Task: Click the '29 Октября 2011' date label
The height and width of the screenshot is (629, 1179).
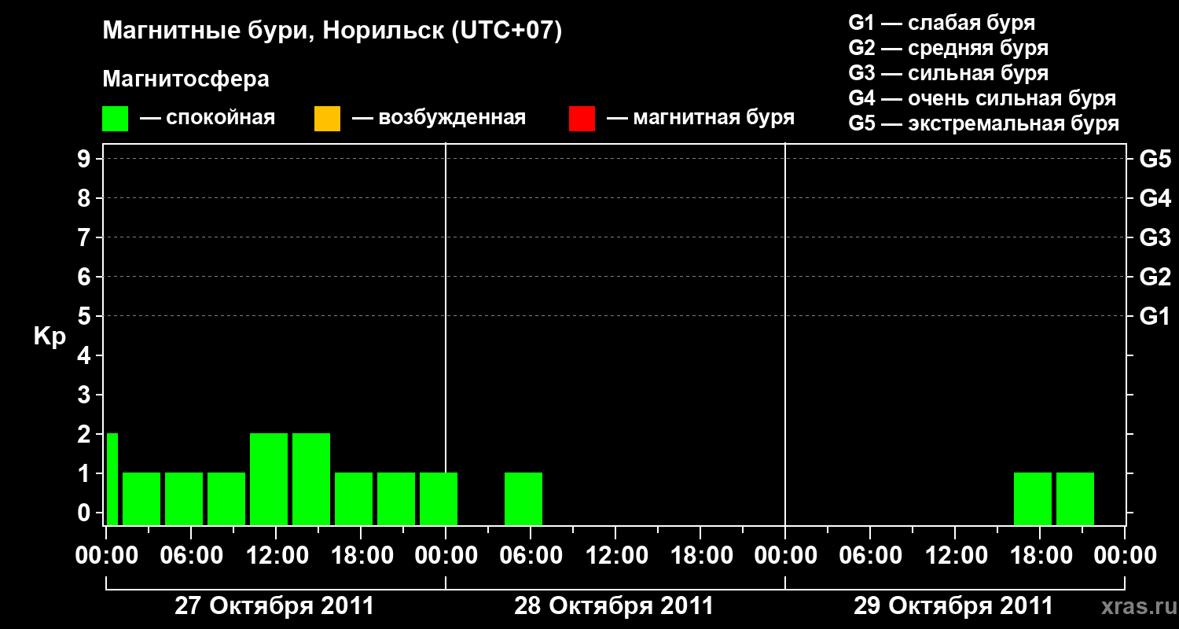Action: coord(953,606)
